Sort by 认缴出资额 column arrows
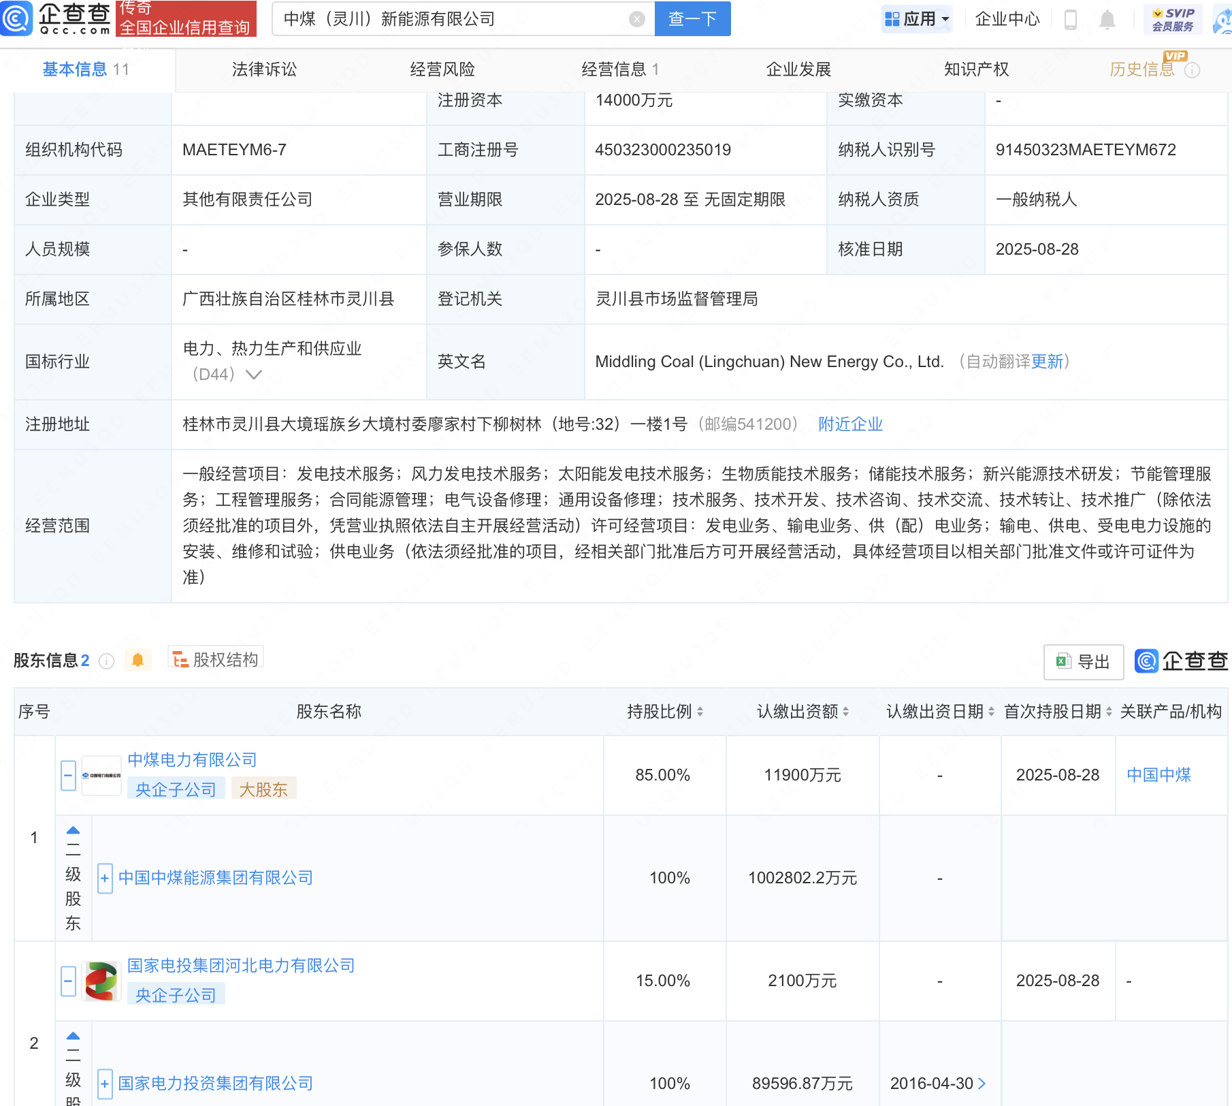 (846, 712)
